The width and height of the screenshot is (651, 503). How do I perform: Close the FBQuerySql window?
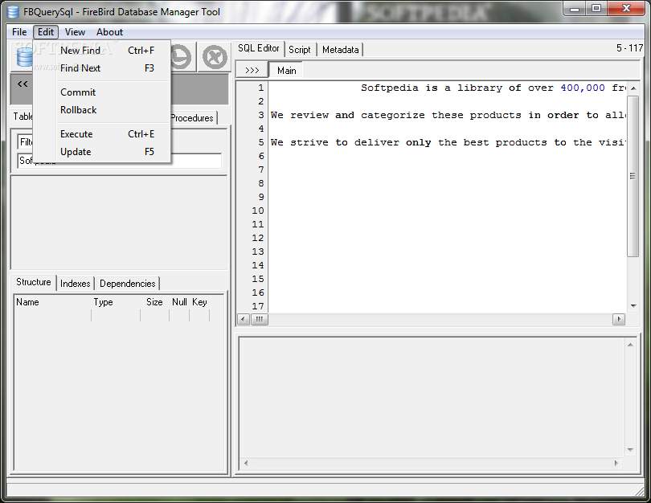click(x=627, y=9)
